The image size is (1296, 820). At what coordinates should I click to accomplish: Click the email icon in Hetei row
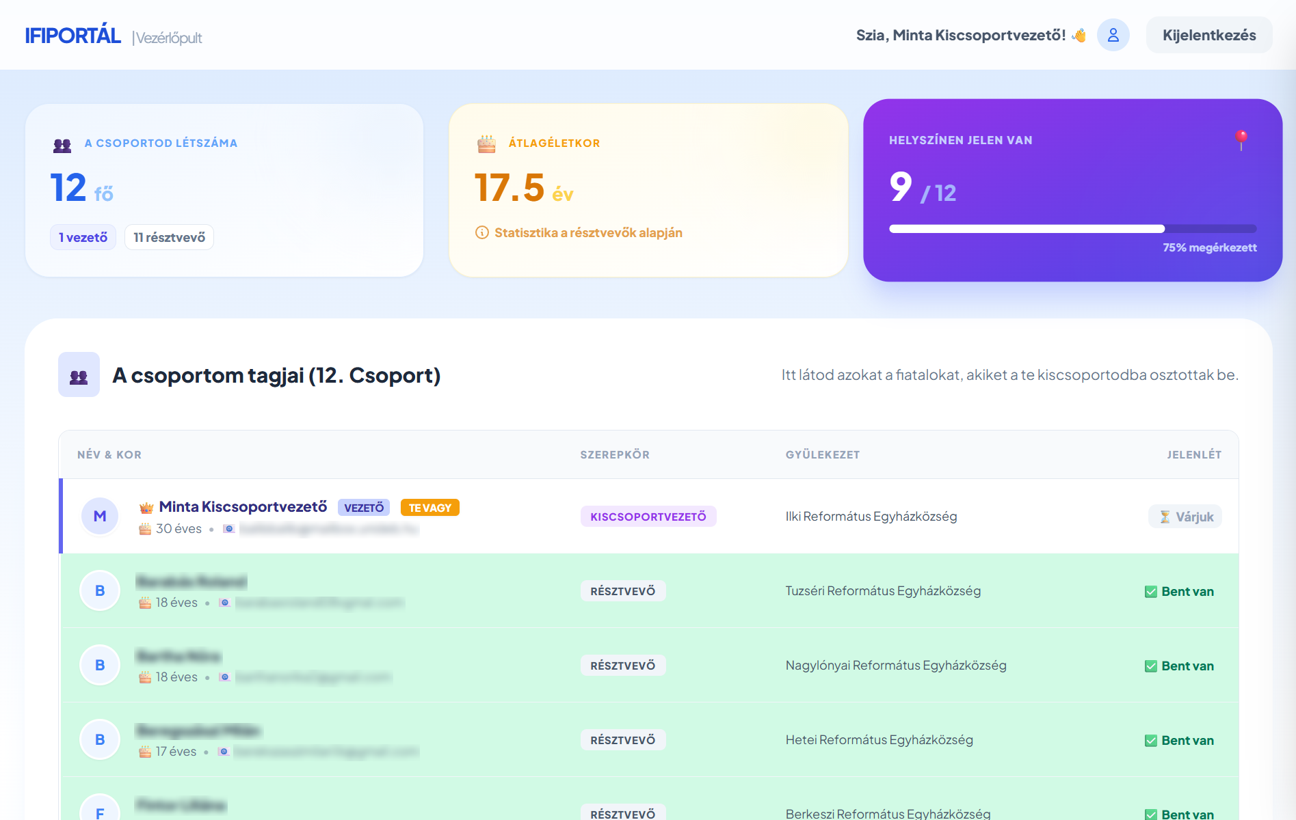[x=224, y=752]
